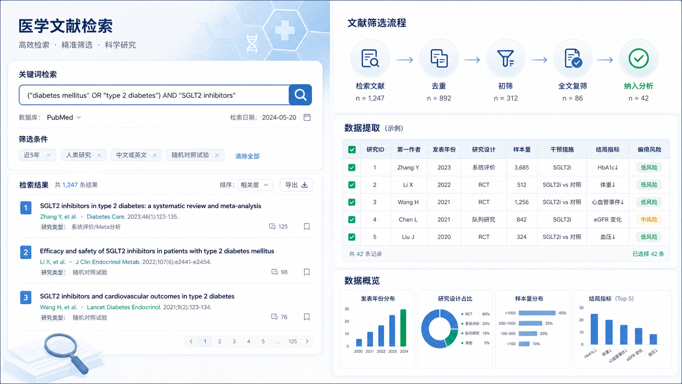Viewport: 682px width, 384px height.
Task: Click the citation icon showing 98
Action: (275, 272)
